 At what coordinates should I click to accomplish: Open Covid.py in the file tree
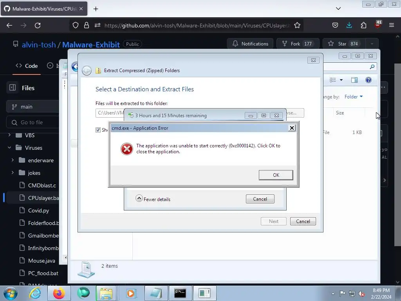point(38,210)
